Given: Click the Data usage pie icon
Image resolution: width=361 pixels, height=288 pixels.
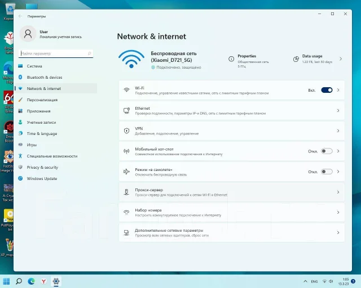Looking at the screenshot, I should tap(296, 59).
